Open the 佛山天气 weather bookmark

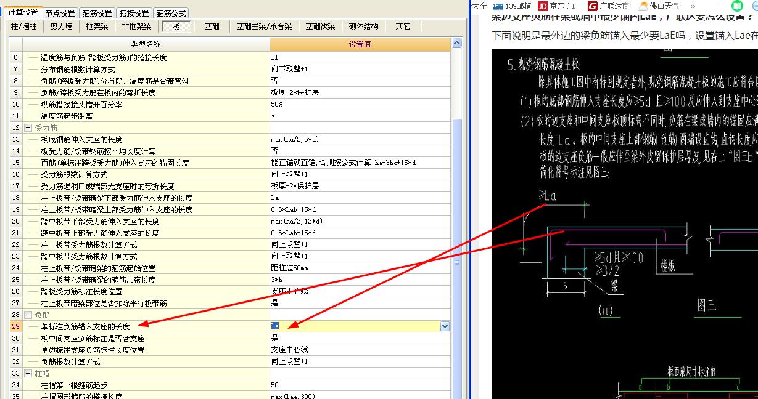coord(659,6)
